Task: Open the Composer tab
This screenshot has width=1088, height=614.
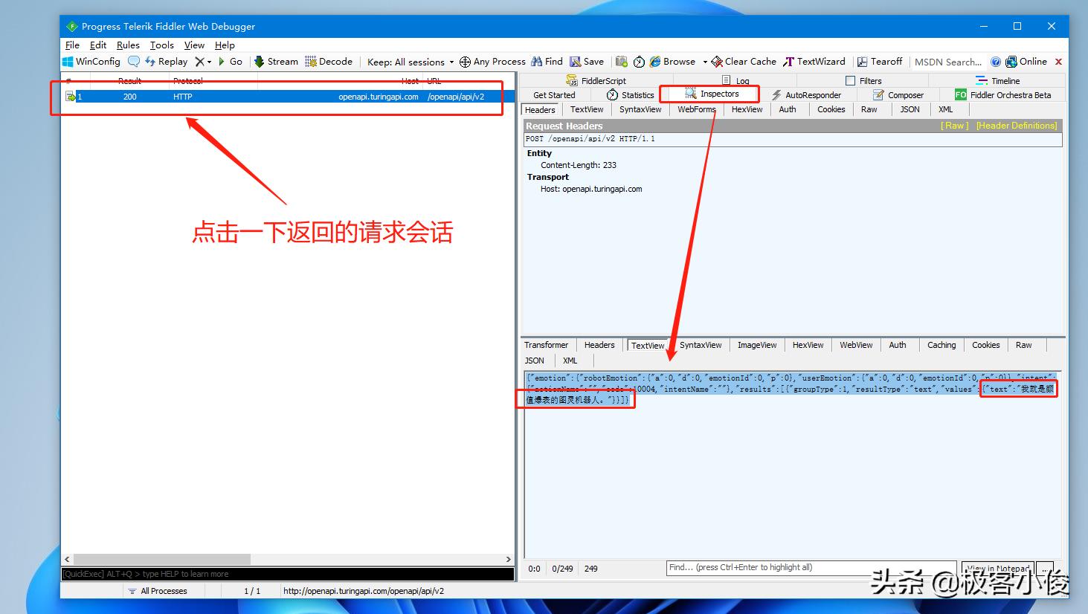Action: 898,95
